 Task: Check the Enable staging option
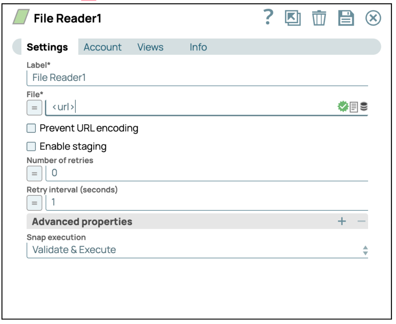pyautogui.click(x=32, y=147)
